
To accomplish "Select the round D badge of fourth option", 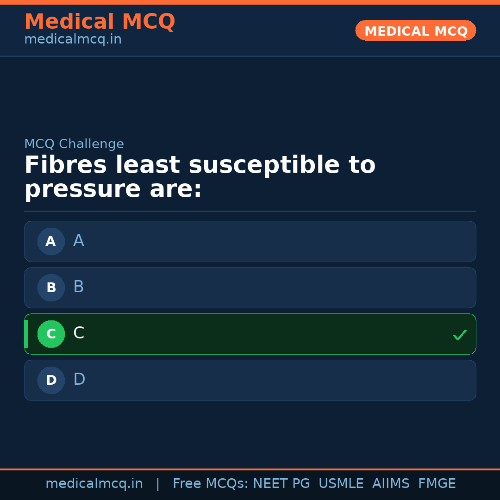I will pos(51,380).
